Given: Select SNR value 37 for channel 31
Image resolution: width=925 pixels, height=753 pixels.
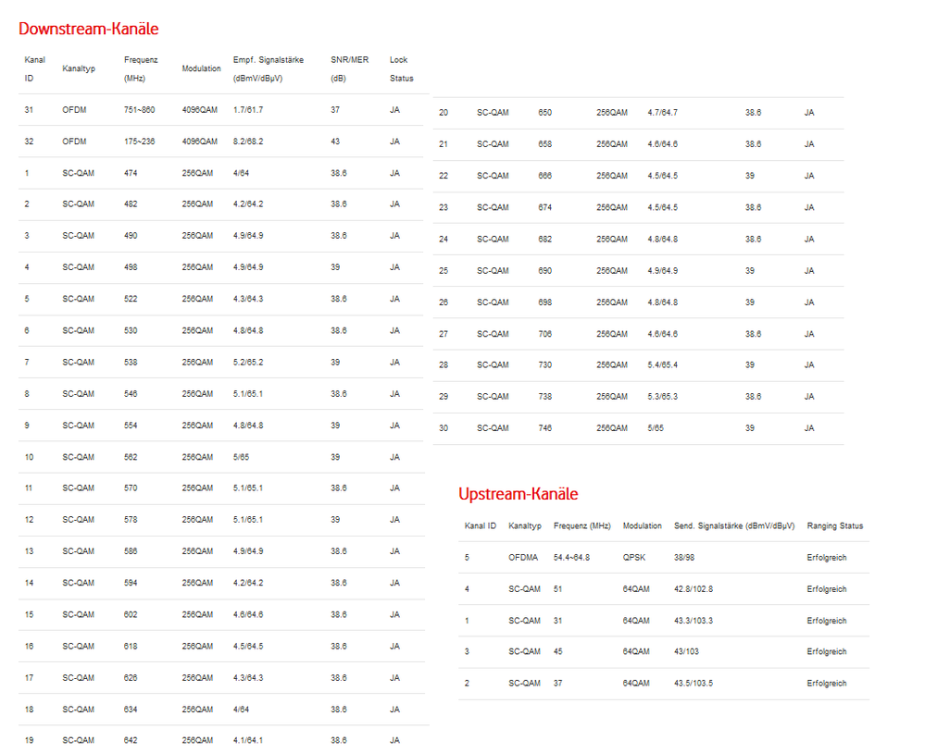Looking at the screenshot, I should (335, 109).
